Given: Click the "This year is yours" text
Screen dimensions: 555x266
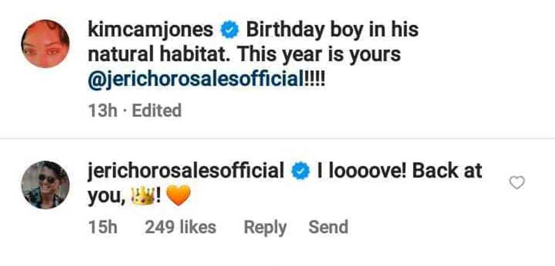Looking at the screenshot, I should pyautogui.click(x=319, y=54).
